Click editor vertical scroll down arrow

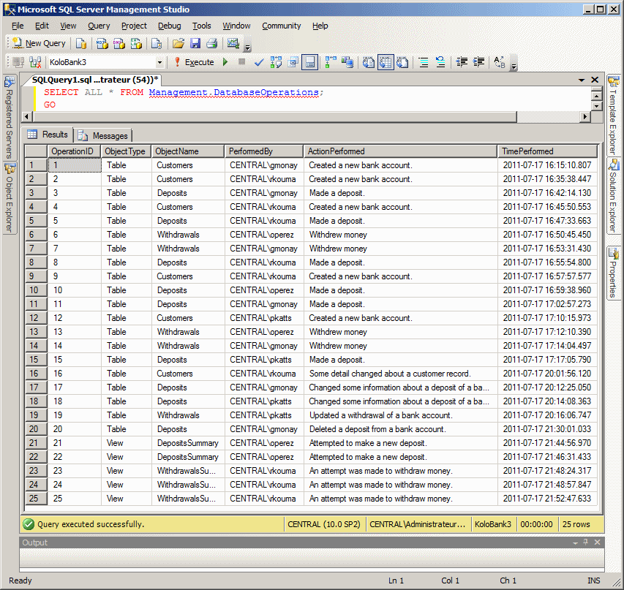[596, 106]
